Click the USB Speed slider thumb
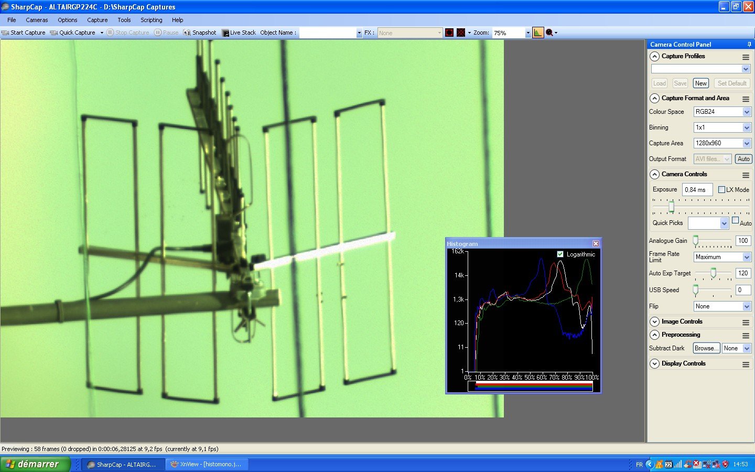Screen dimensions: 755x472 pyautogui.click(x=696, y=290)
